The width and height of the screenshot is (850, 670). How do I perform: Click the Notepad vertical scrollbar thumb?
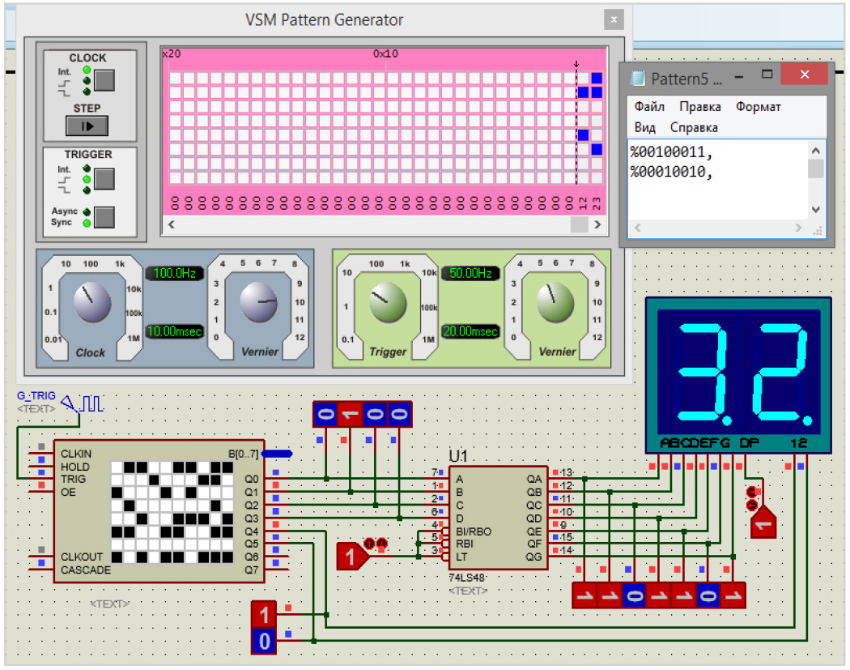click(x=816, y=169)
